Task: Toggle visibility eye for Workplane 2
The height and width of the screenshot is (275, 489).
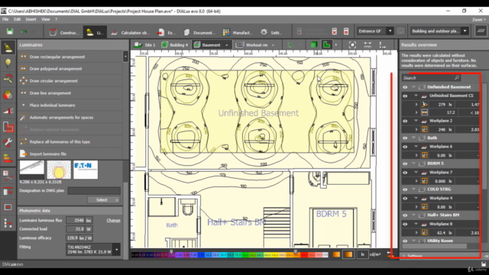Action: [x=405, y=121]
